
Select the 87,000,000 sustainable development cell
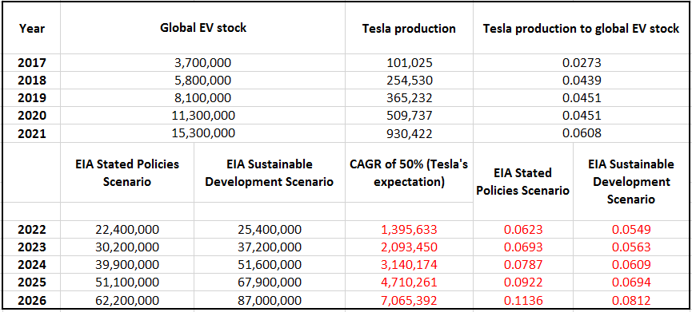coord(270,300)
